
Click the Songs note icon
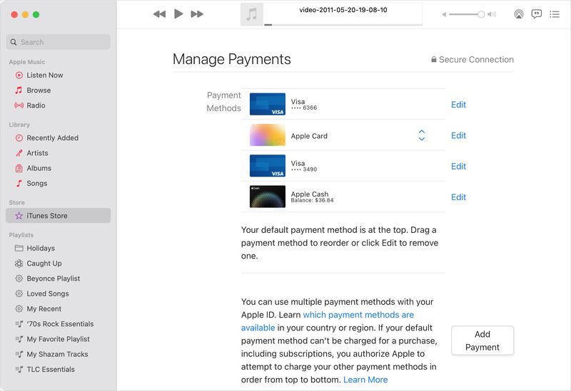[x=19, y=183]
